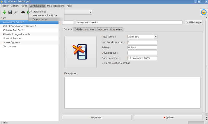
Task: Select Too human in the list
Action: [x=29, y=47]
